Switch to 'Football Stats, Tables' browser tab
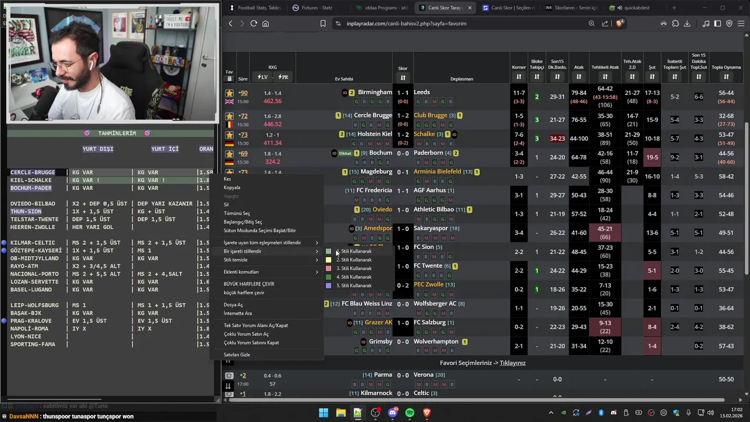 point(255,8)
